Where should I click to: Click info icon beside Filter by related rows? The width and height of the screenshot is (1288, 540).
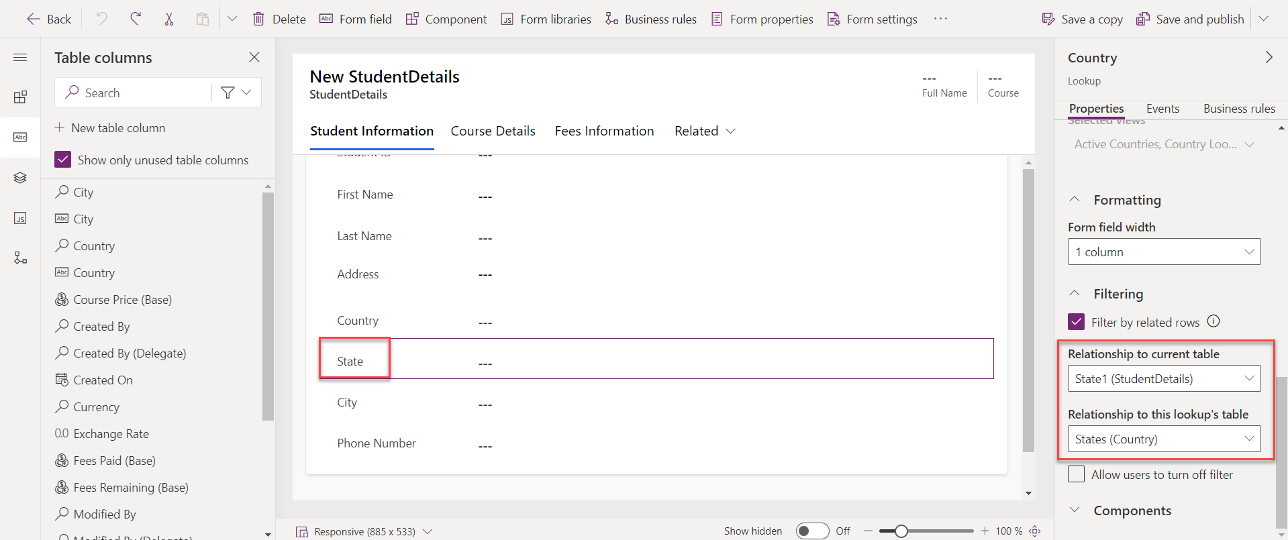pyautogui.click(x=1213, y=321)
